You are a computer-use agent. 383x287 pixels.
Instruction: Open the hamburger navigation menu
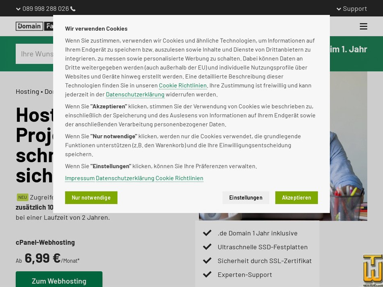363,26
